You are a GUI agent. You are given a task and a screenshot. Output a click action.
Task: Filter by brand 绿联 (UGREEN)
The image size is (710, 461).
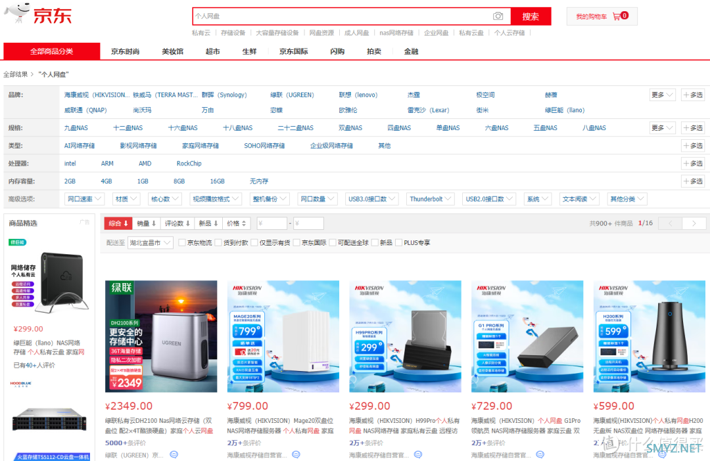(292, 95)
